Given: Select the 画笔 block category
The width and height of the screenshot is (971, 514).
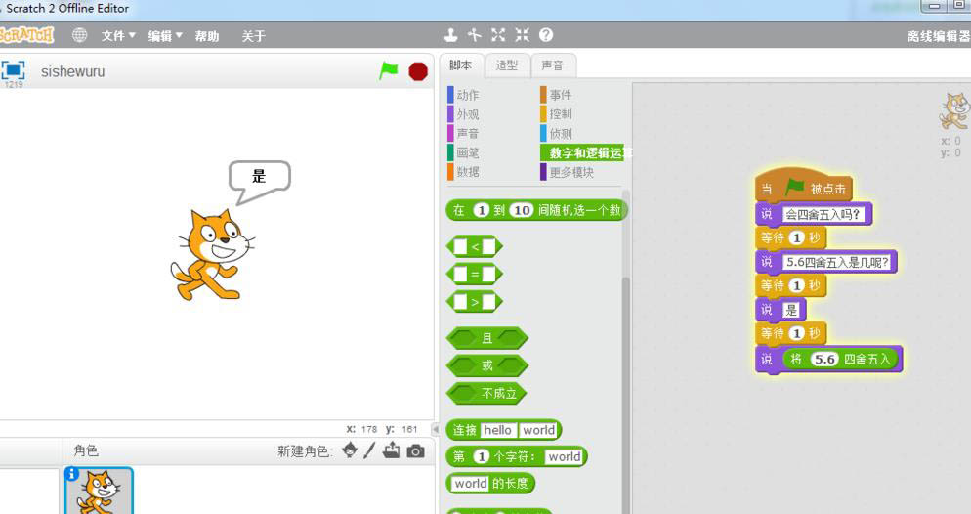Looking at the screenshot, I should pyautogui.click(x=463, y=152).
